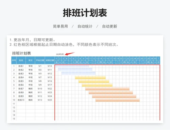Select the 中班 shift cell for 姓名6
Image resolution: width=170 pixels, height=130 pixels.
click(30, 85)
